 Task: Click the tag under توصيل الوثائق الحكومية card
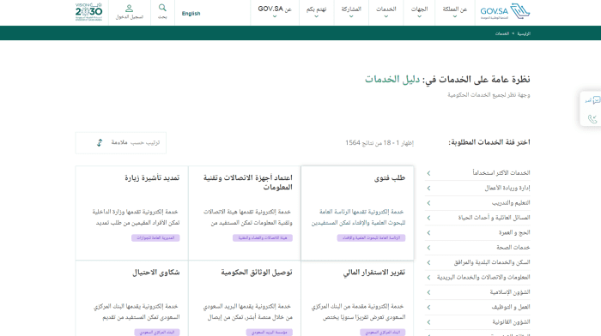tap(270, 333)
